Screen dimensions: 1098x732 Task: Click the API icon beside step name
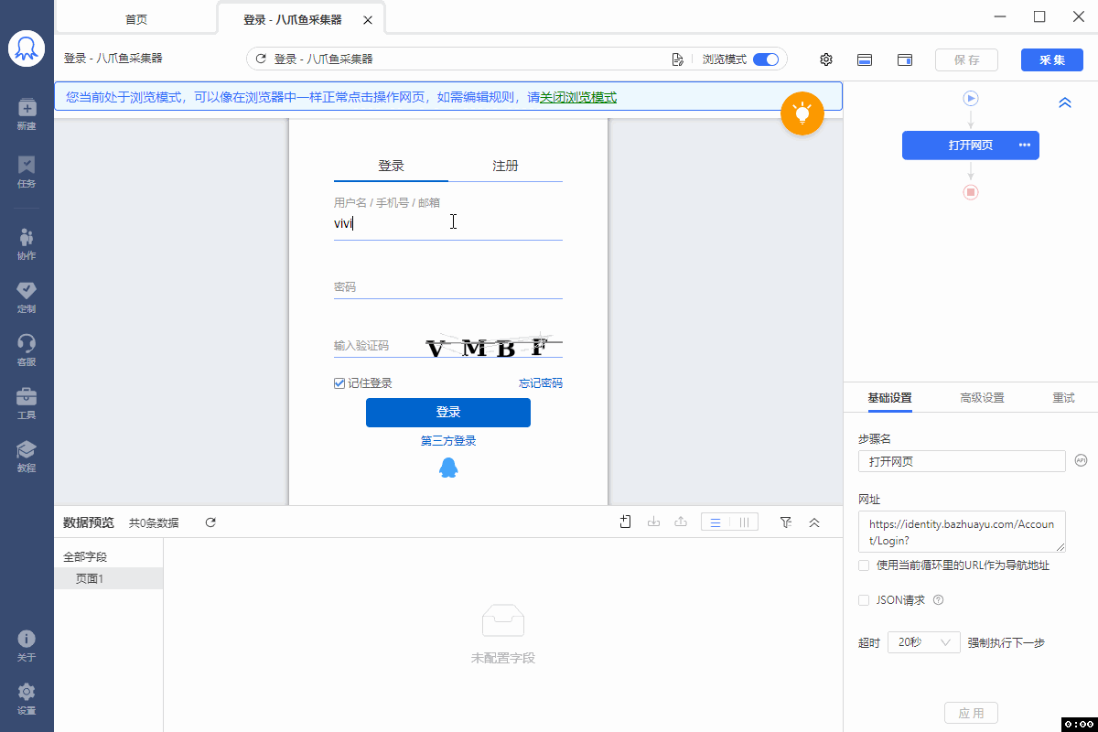click(x=1081, y=460)
